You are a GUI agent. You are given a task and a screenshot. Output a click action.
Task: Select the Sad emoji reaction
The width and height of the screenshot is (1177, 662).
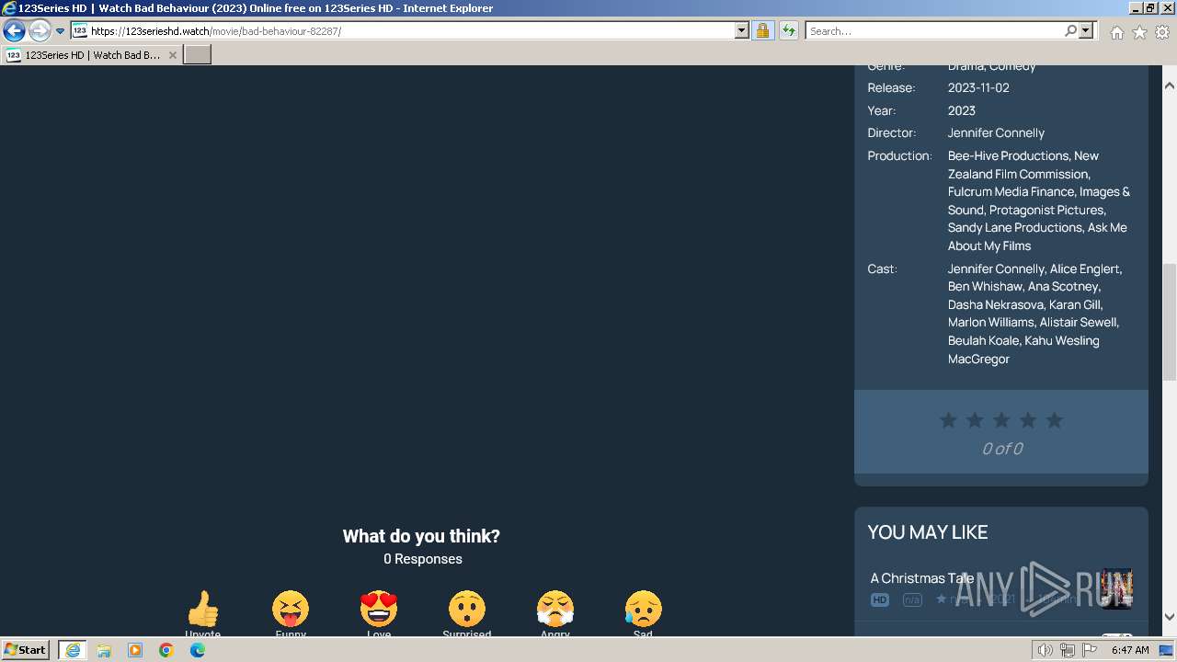(x=643, y=610)
